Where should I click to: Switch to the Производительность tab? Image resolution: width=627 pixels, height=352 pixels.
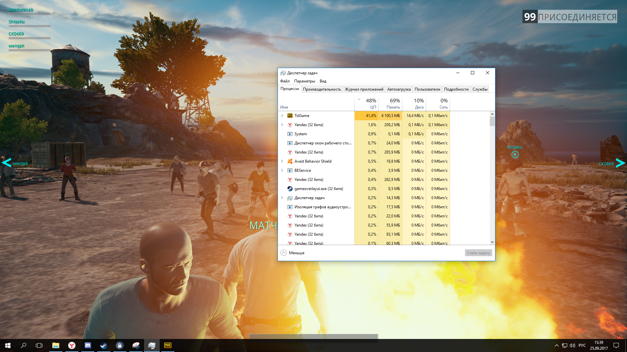click(322, 89)
